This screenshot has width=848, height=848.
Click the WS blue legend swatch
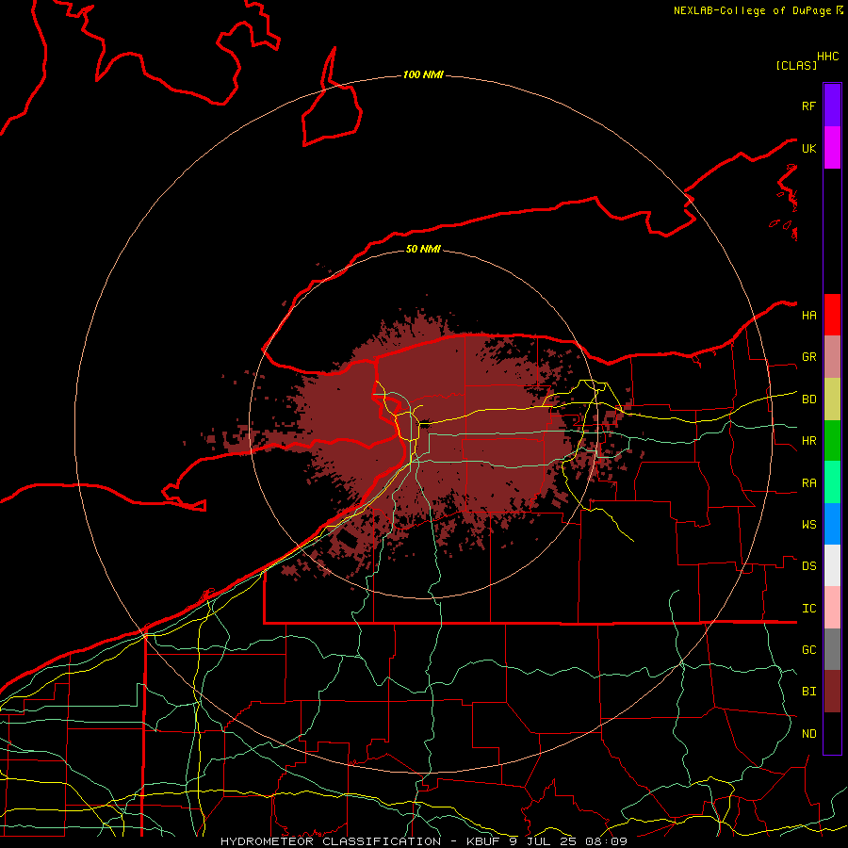pos(832,524)
